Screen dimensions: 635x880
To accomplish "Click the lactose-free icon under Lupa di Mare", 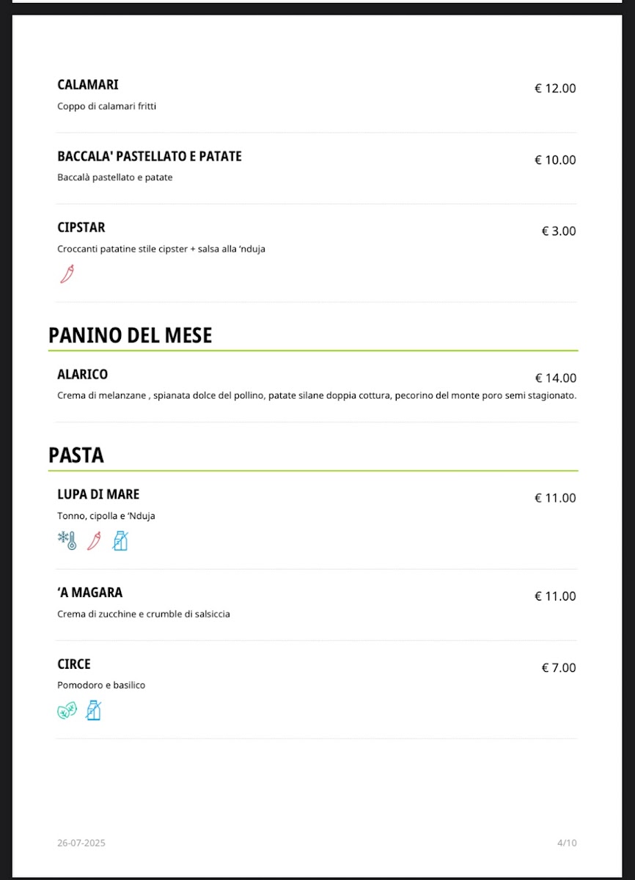I will [120, 541].
